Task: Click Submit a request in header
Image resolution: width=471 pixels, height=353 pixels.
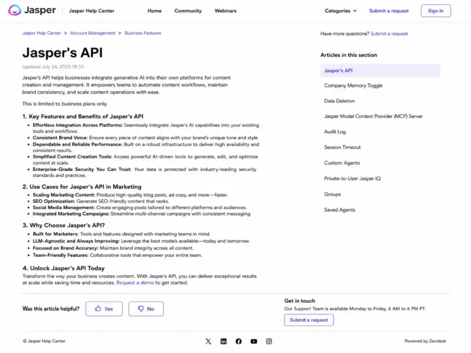Action: pos(389,11)
